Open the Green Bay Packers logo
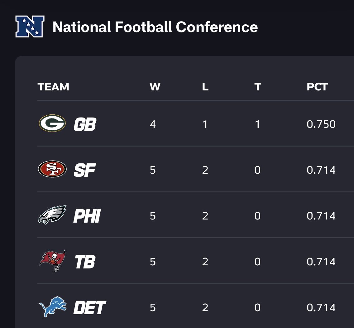Viewport: 354px width, 328px height. coord(52,123)
